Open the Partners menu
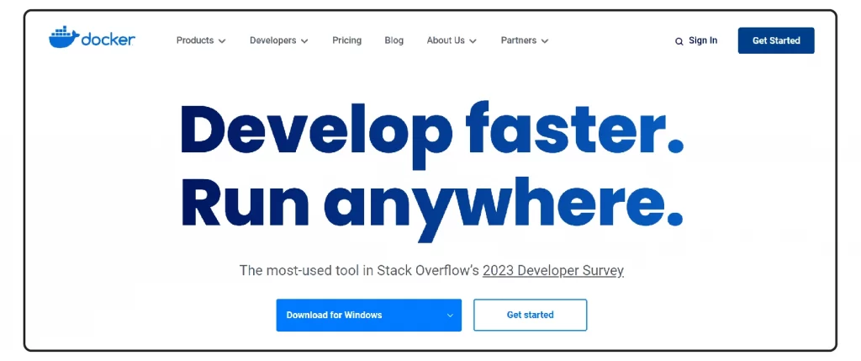 518,40
